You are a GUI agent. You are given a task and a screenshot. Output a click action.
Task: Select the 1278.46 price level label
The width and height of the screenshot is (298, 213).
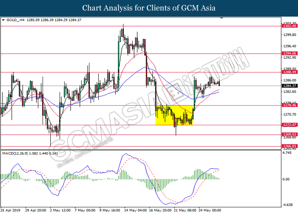(289, 105)
